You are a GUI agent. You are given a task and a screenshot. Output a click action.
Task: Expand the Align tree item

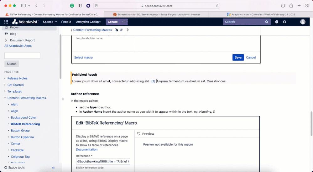pos(8,111)
